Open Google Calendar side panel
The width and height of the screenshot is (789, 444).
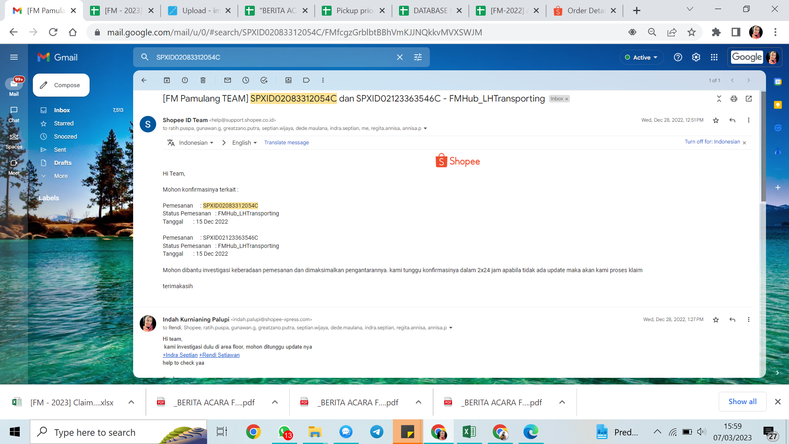(x=778, y=82)
